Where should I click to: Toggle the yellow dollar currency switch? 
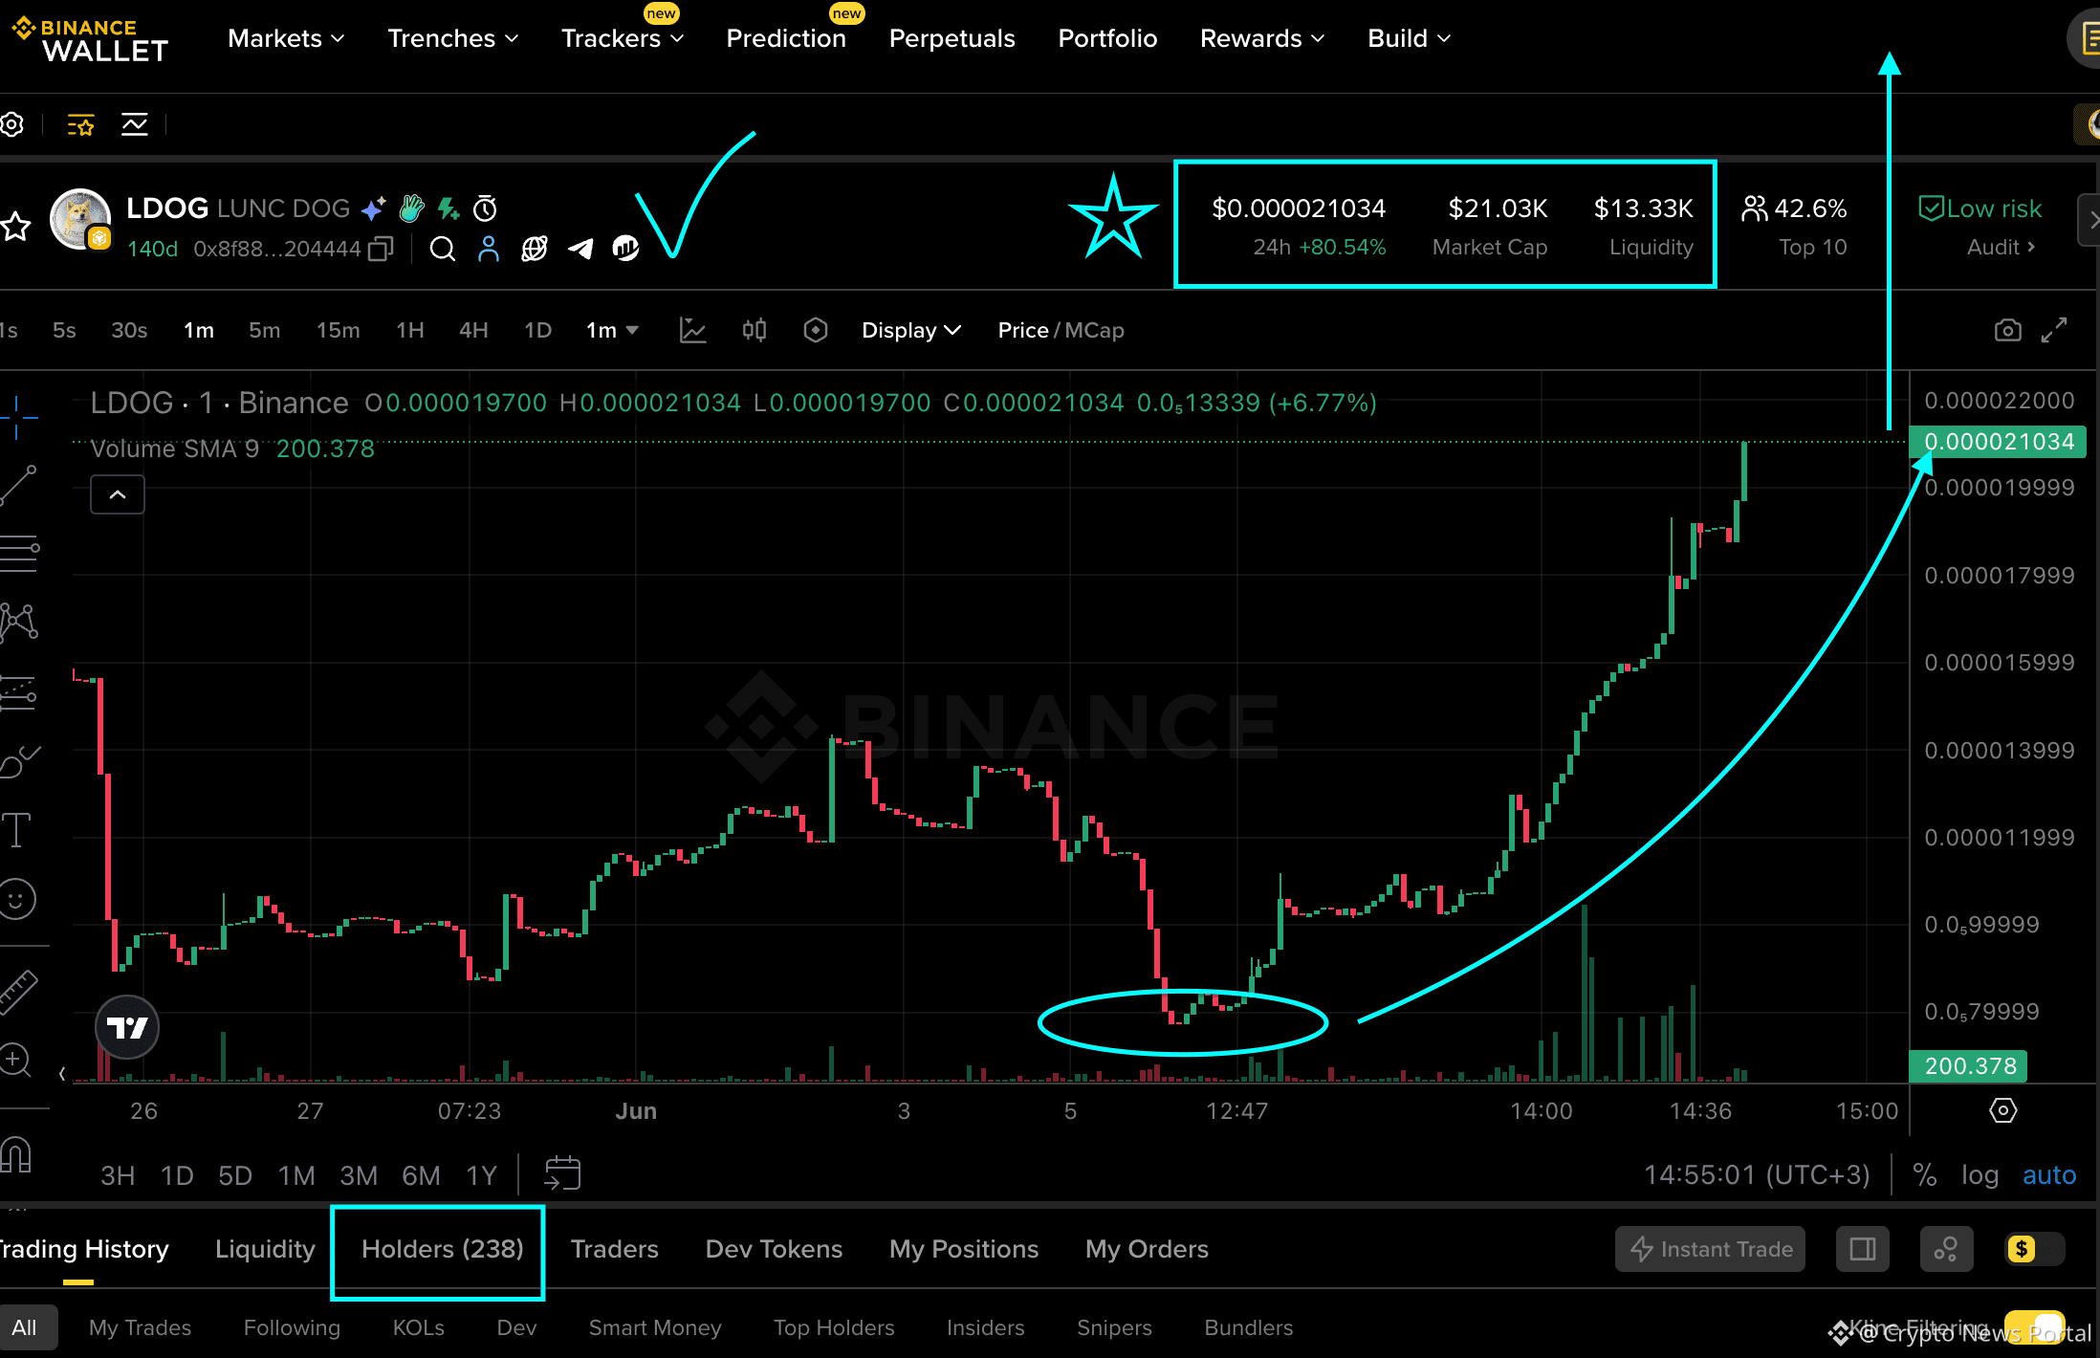[x=2034, y=1249]
